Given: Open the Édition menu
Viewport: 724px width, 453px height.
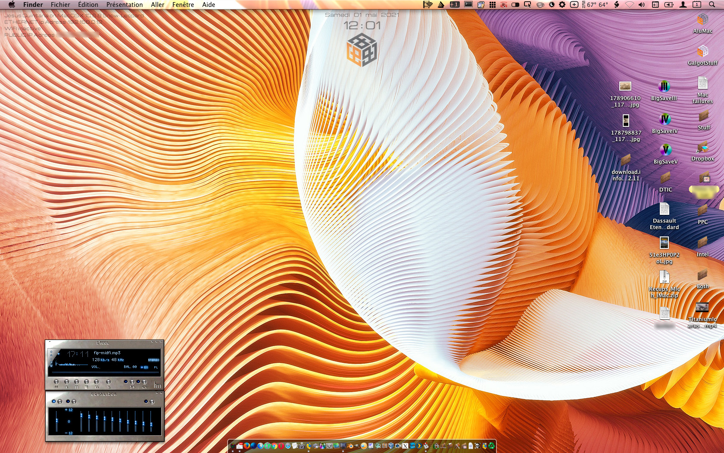Looking at the screenshot, I should tap(88, 5).
